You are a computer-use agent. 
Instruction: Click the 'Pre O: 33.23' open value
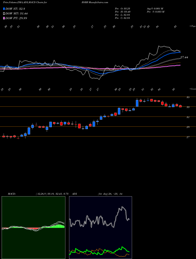click(123, 9)
